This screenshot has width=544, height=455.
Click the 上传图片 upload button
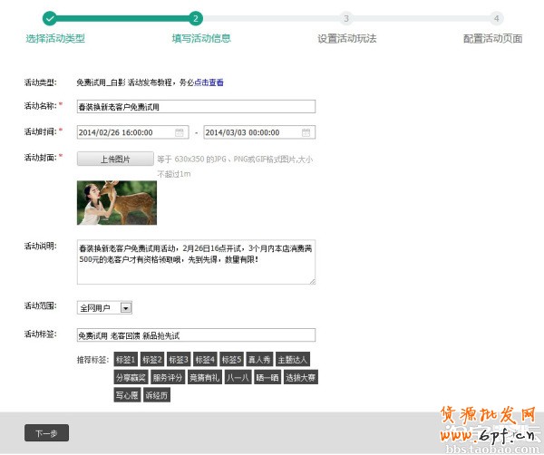(x=114, y=159)
